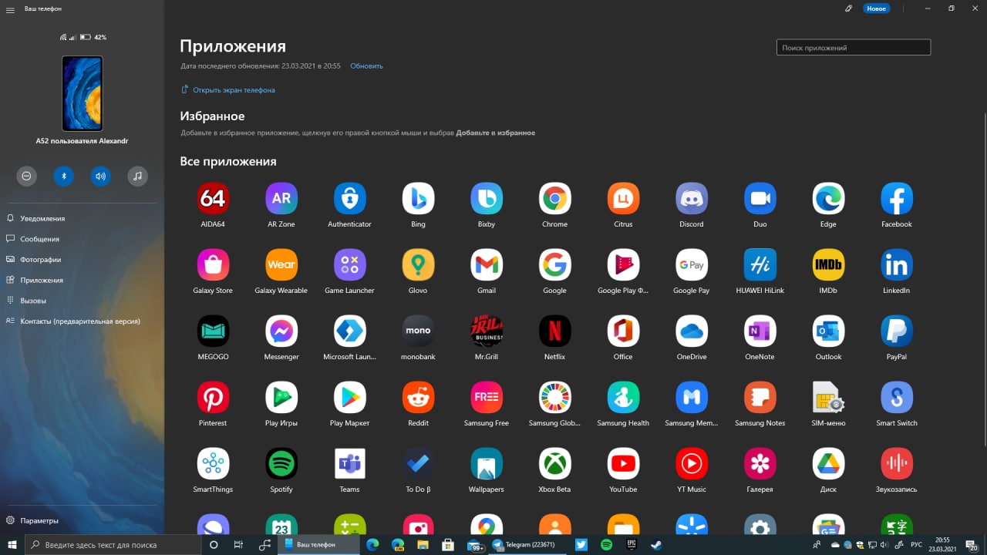Toggle phone sound volume mode

tap(100, 176)
